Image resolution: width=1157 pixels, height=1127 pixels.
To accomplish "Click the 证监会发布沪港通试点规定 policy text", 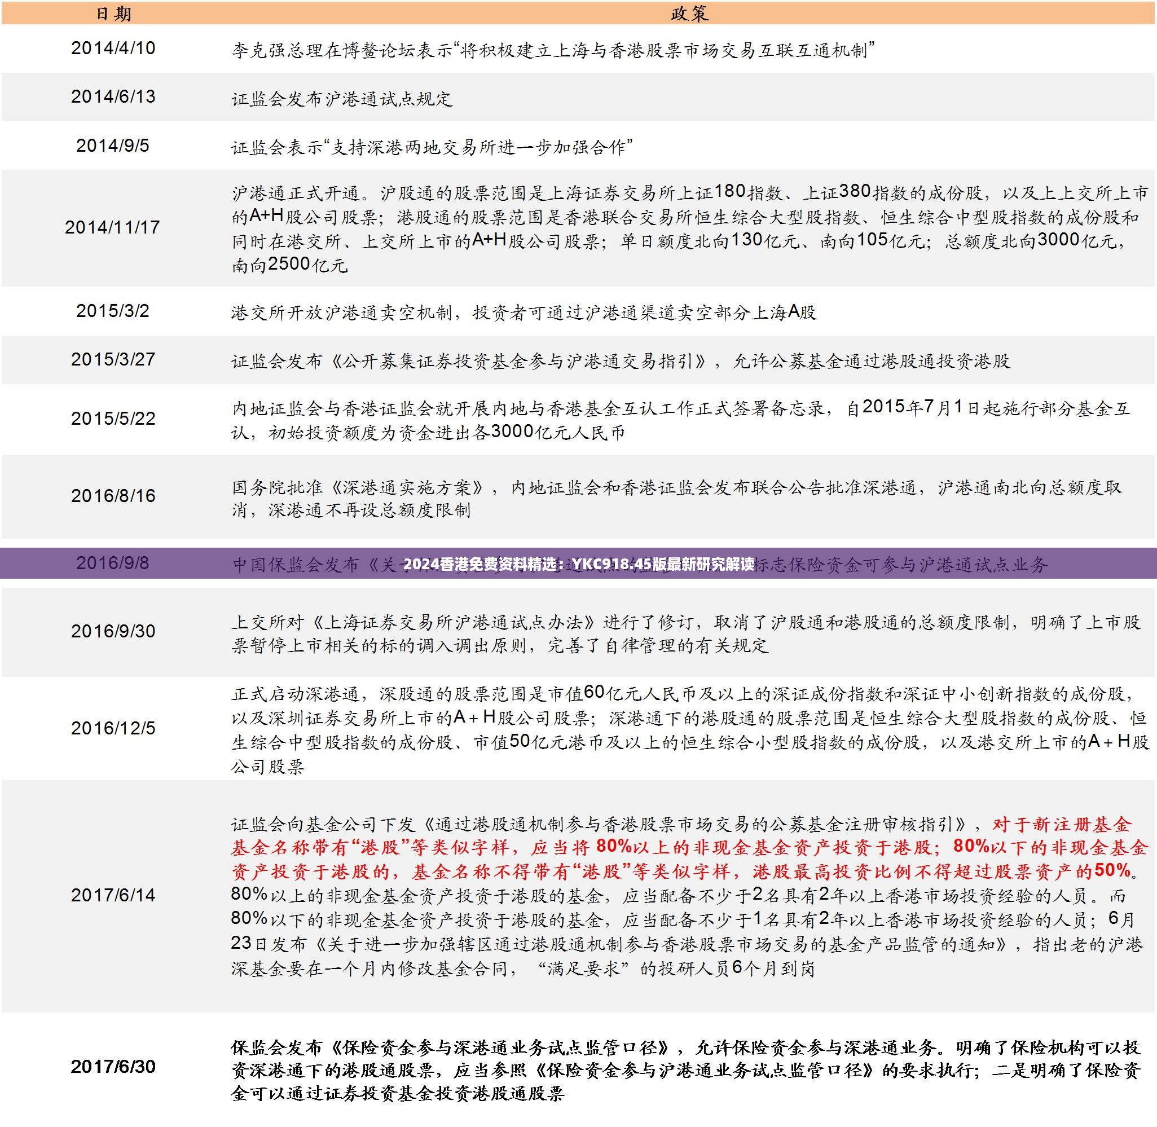I will point(341,99).
